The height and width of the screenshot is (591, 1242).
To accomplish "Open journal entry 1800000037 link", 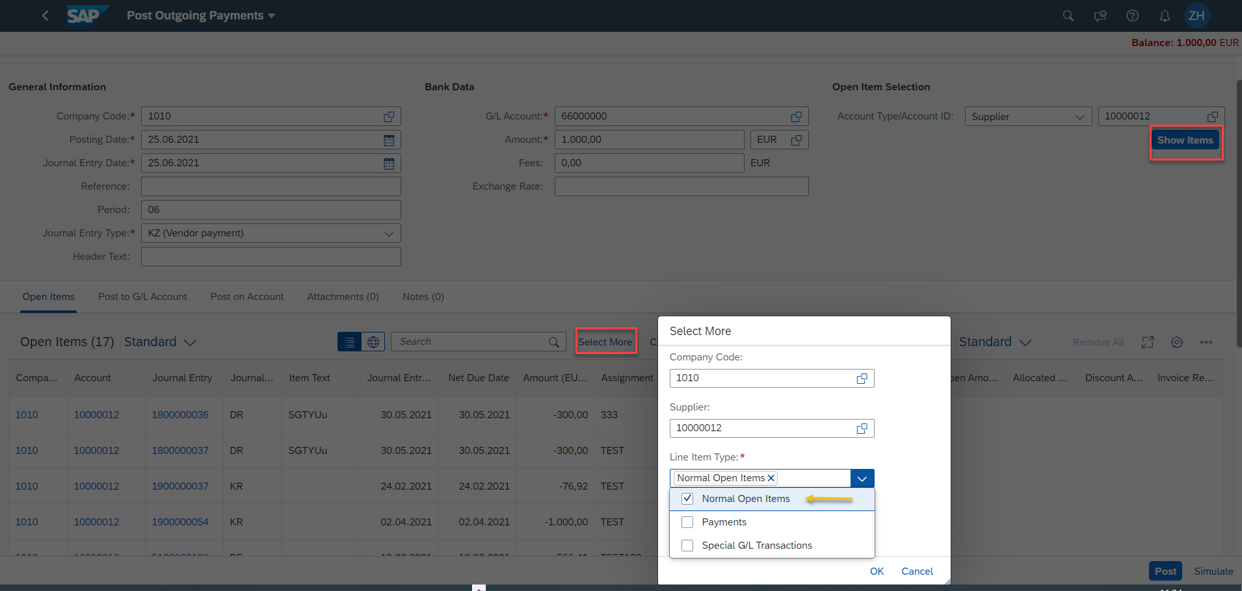I will coord(180,451).
